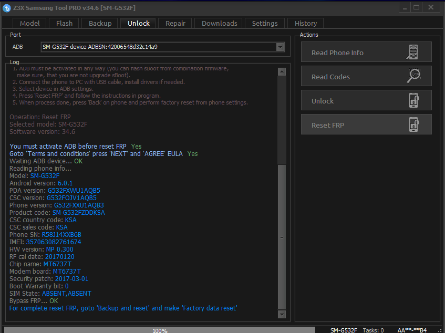Image resolution: width=445 pixels, height=333 pixels.
Task: Click the CSC country code KSA
Action: (x=71, y=220)
